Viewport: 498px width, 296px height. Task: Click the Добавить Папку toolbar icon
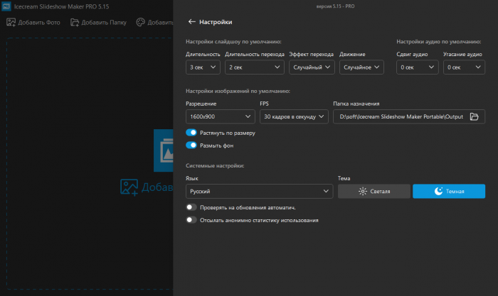coord(73,22)
